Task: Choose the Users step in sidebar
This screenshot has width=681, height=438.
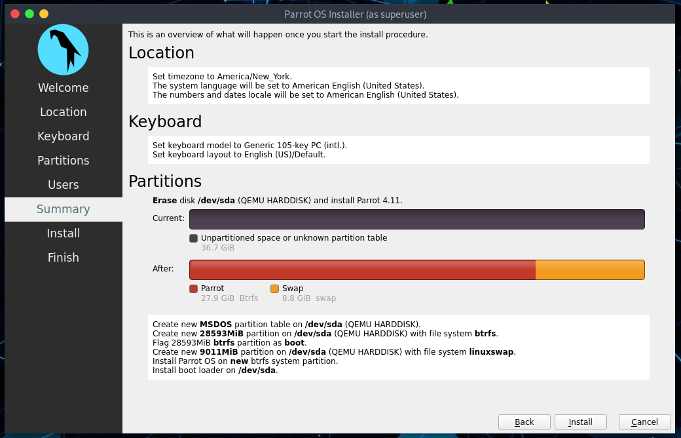Action: [x=64, y=185]
